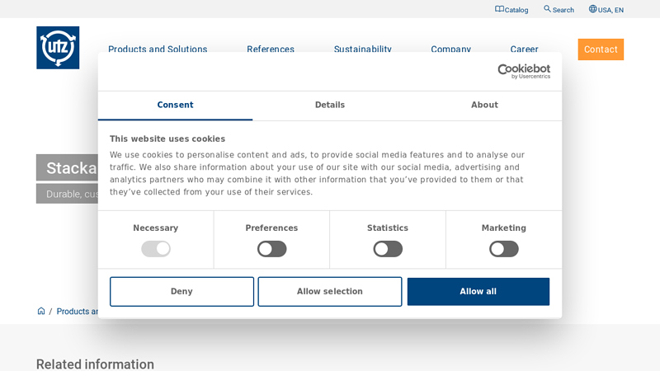This screenshot has width=660, height=371.
Task: Open the Catalog book icon
Action: click(x=499, y=9)
